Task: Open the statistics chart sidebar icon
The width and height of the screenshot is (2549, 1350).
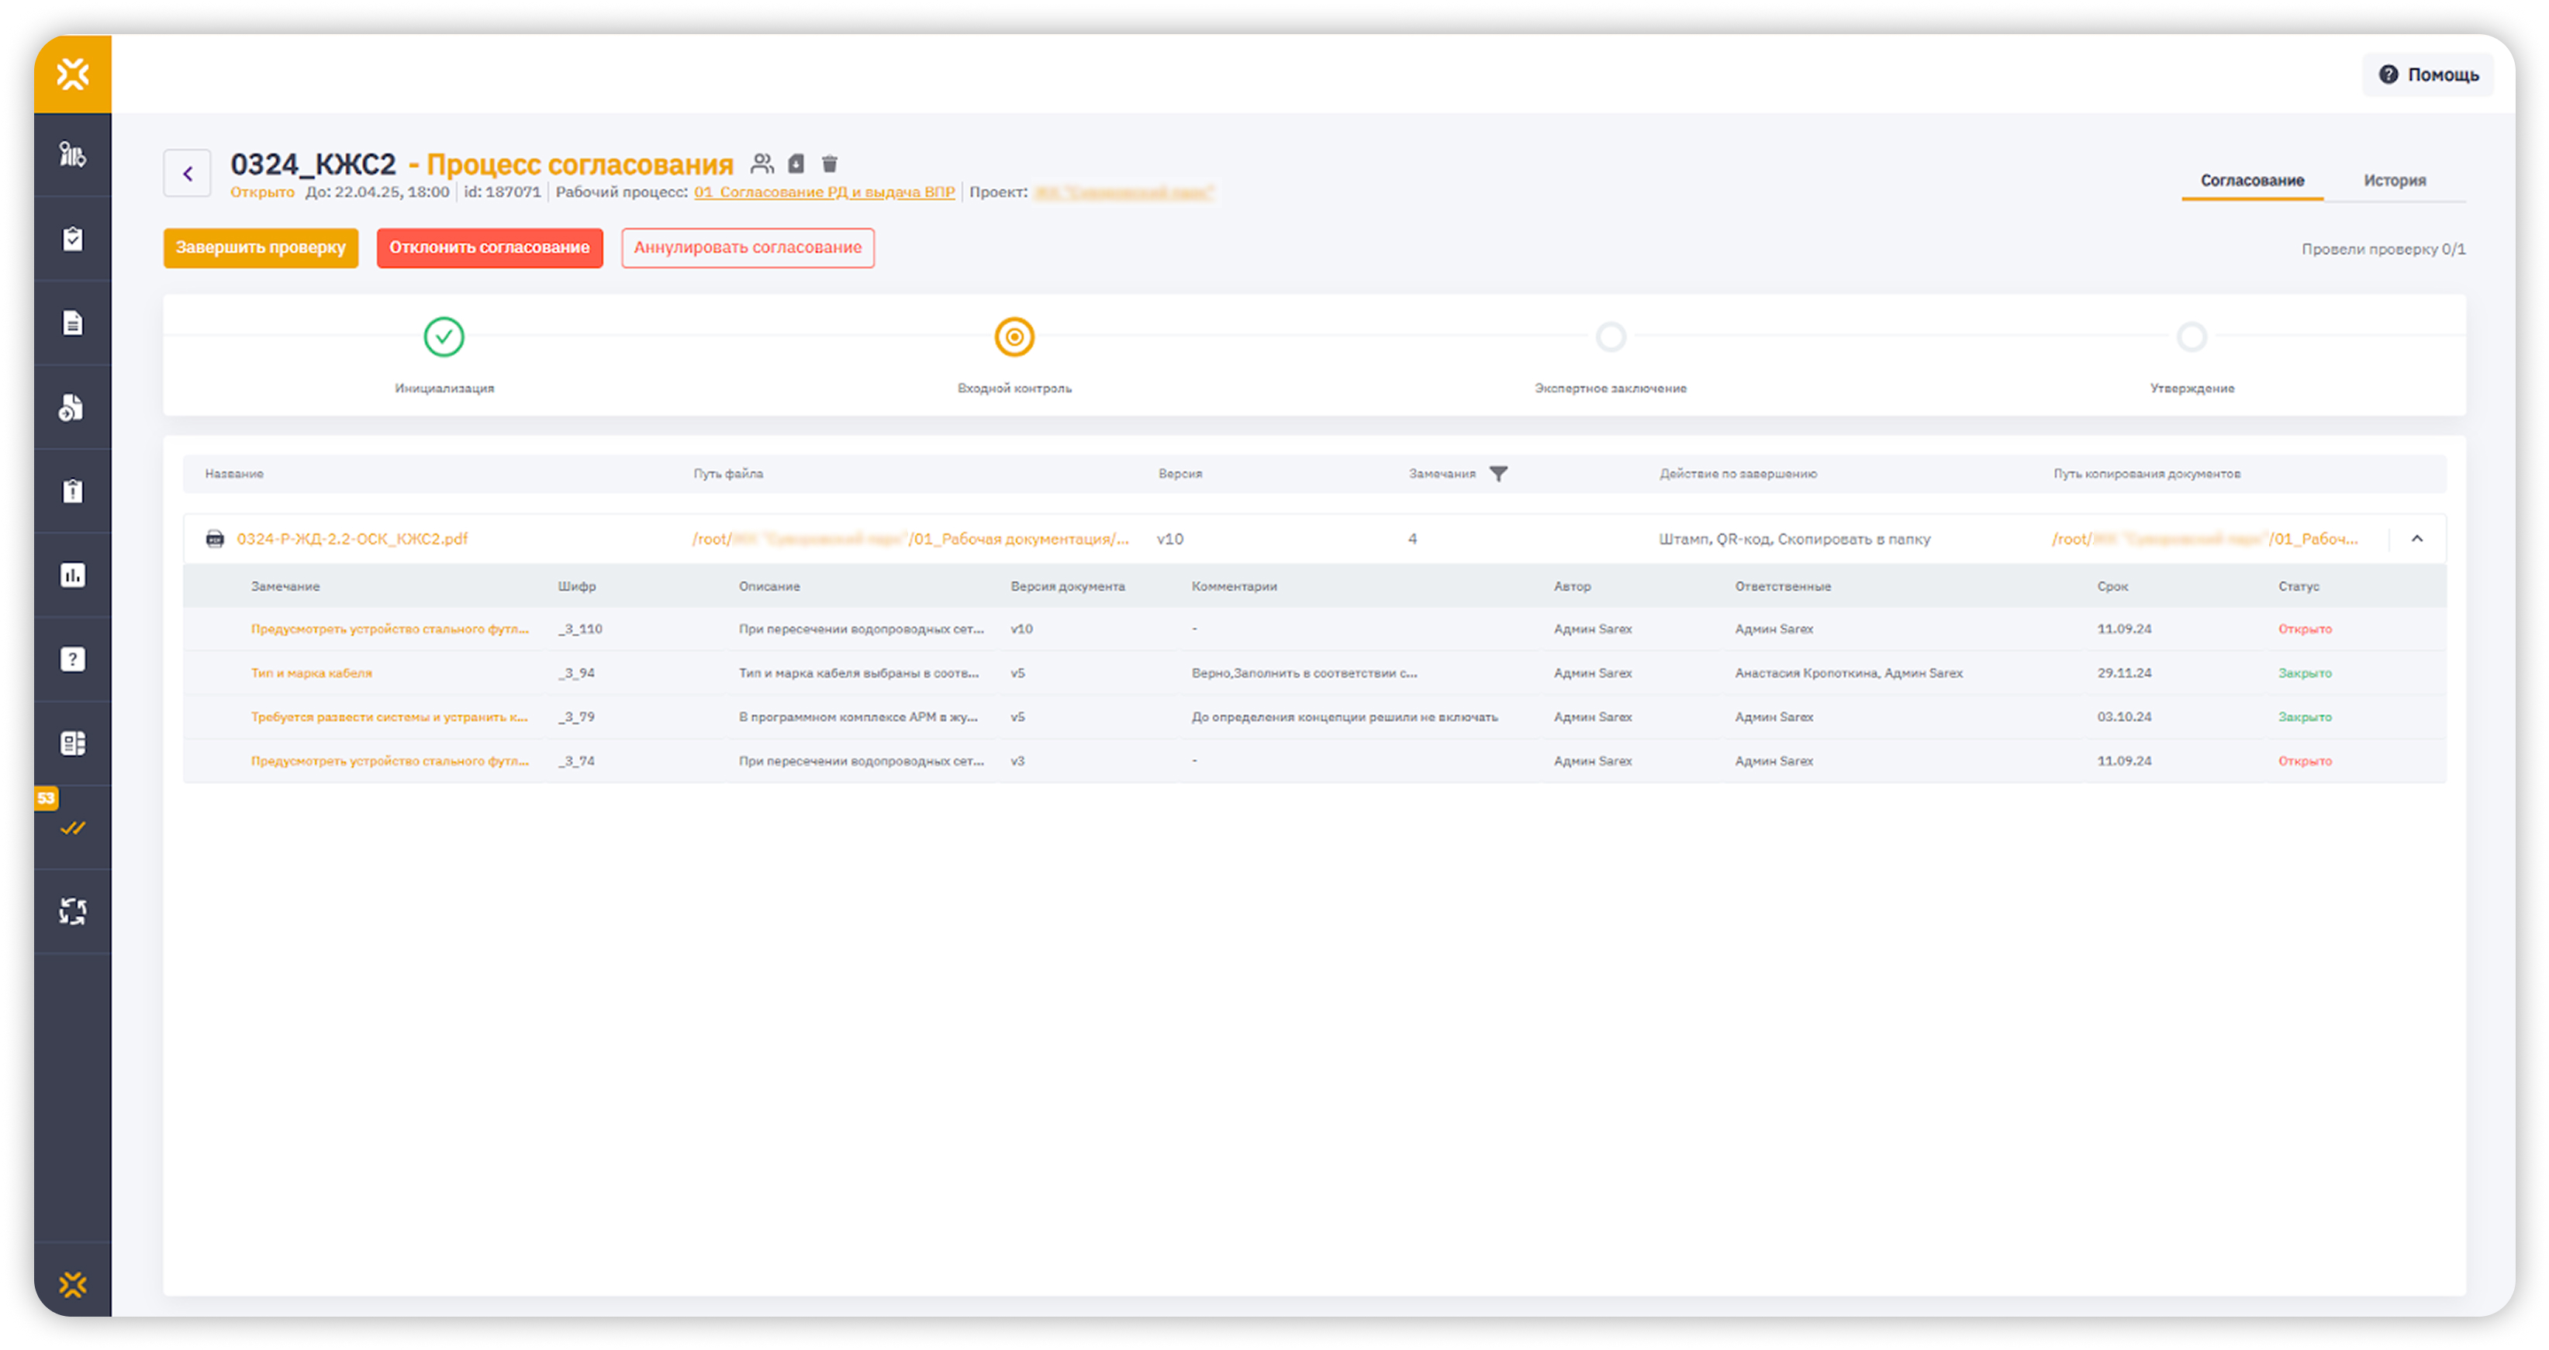Action: click(x=72, y=575)
